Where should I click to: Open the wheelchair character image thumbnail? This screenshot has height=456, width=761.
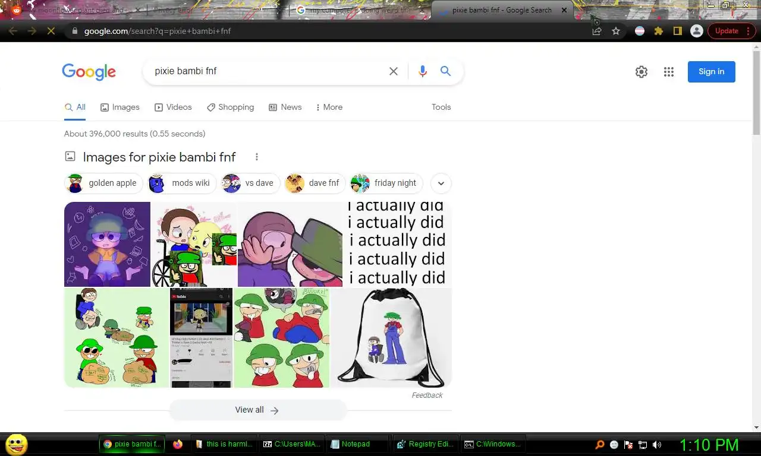click(194, 244)
